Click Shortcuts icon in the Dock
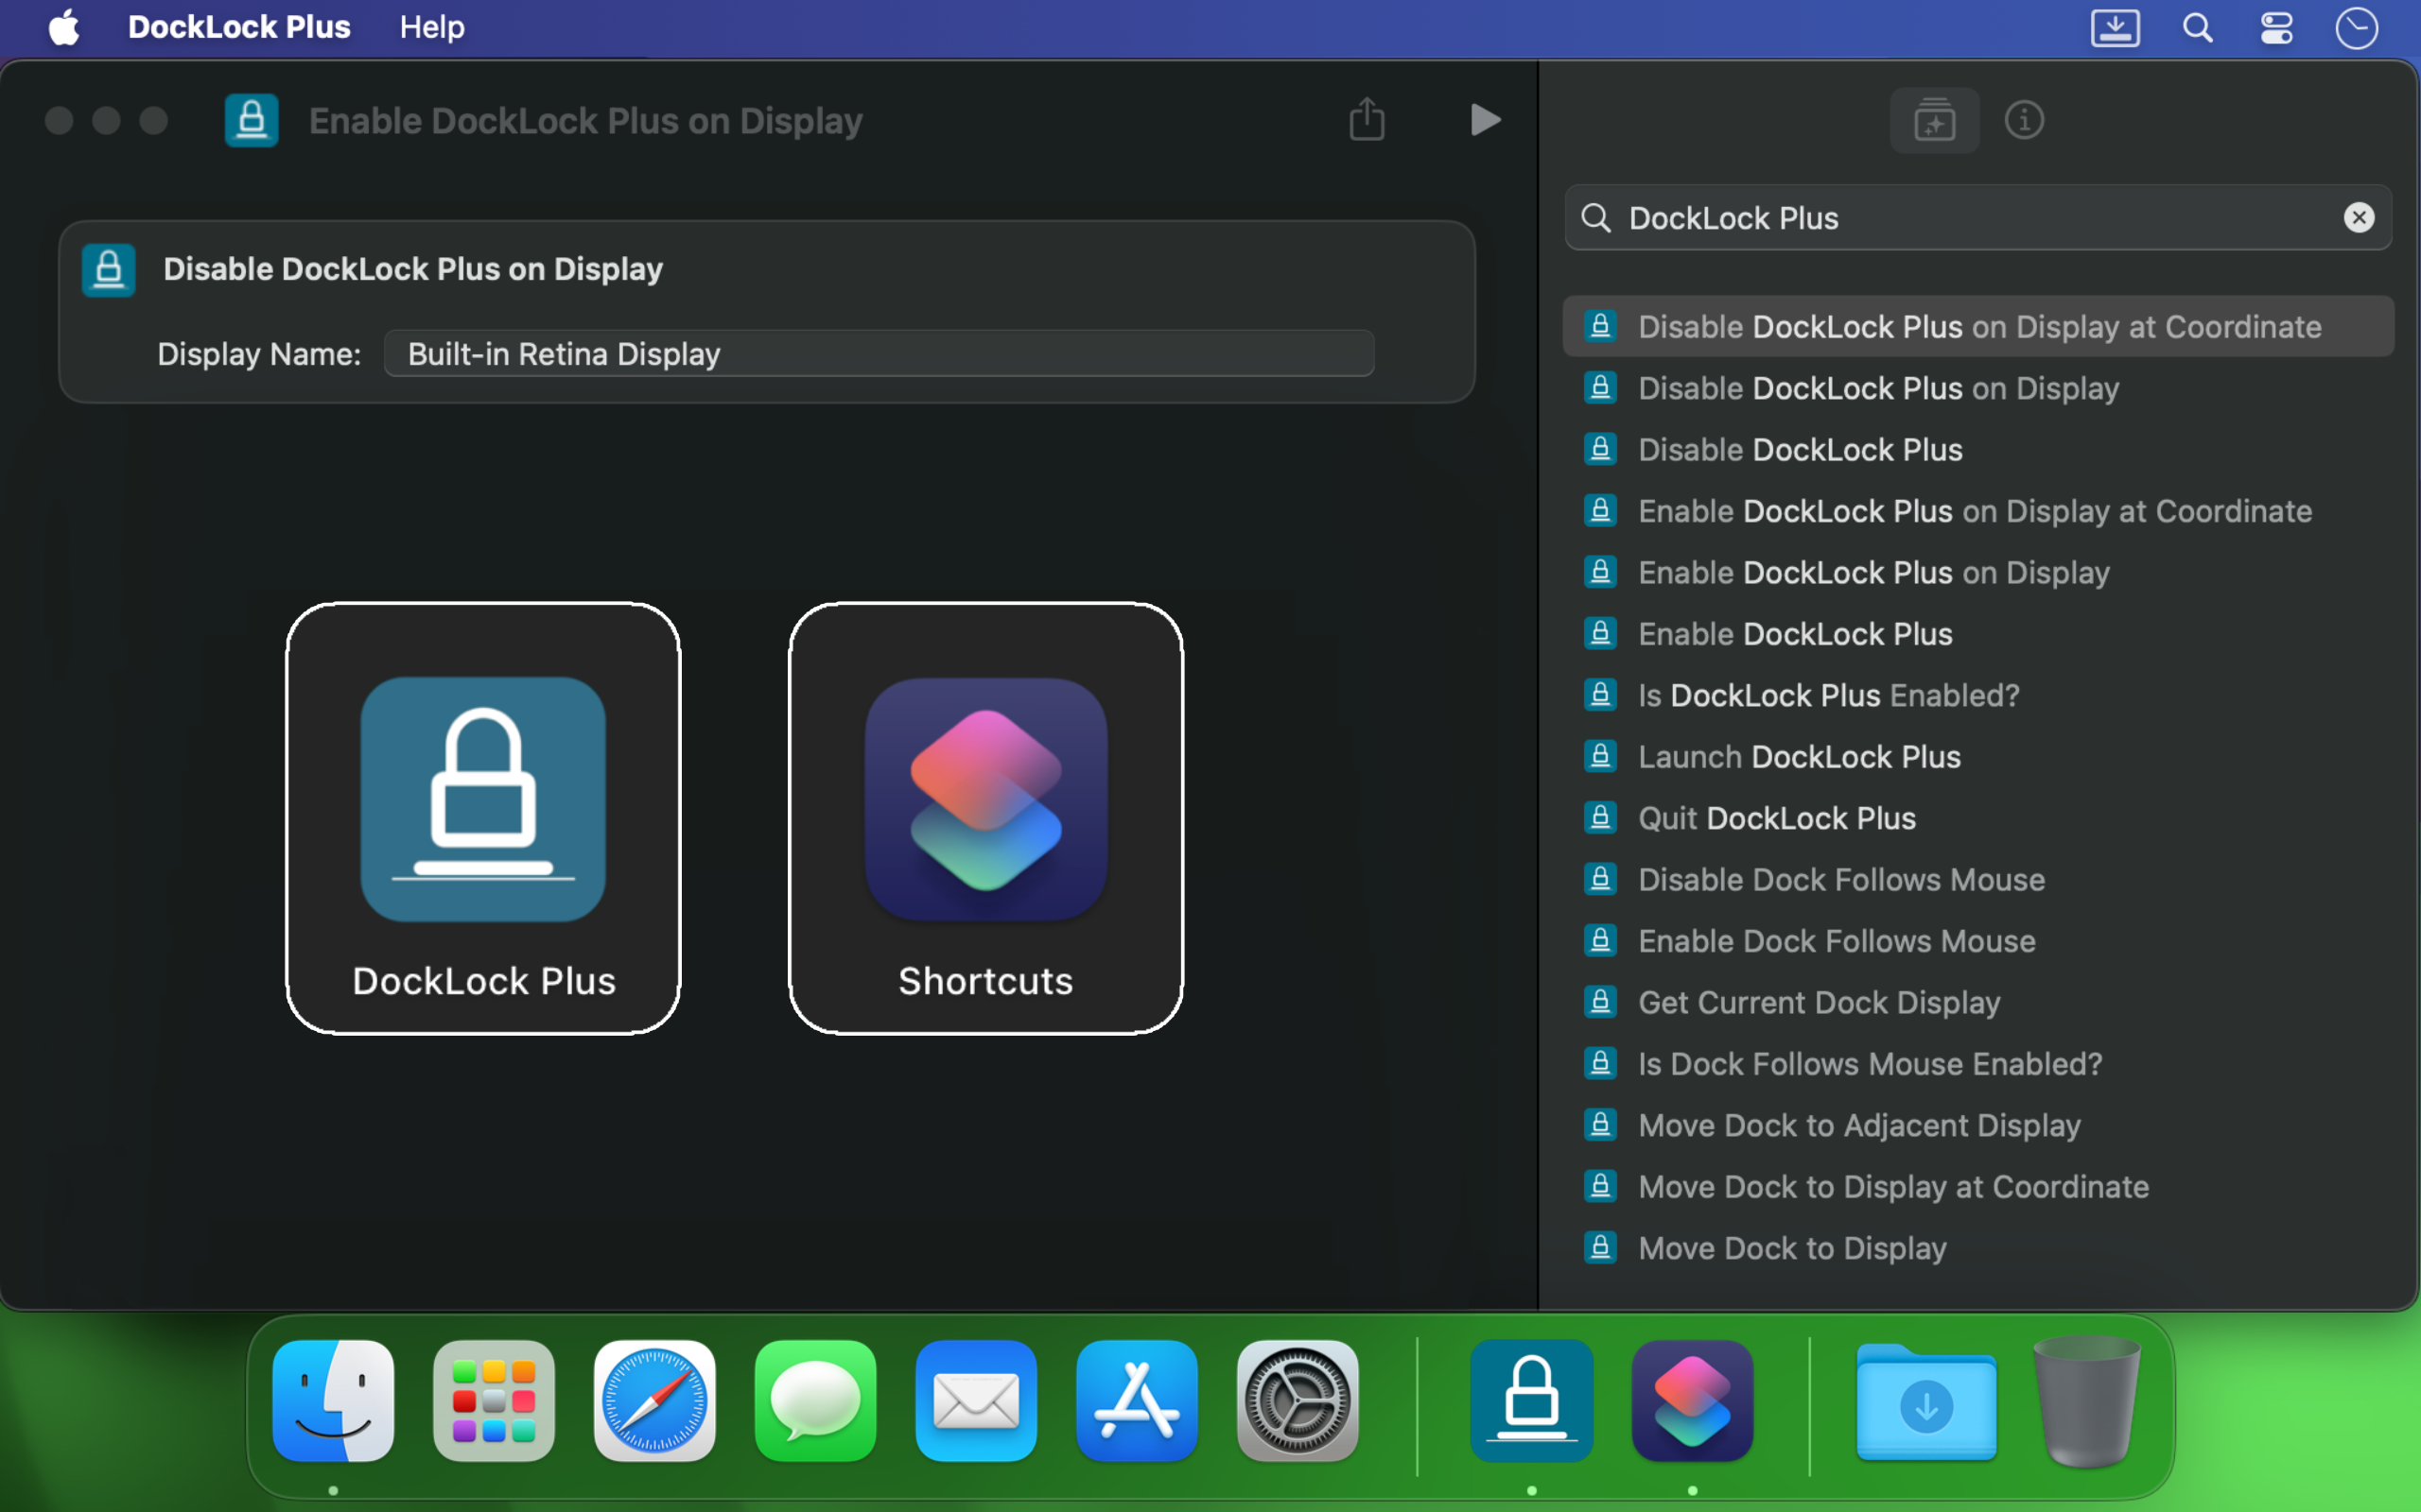 pyautogui.click(x=1693, y=1400)
